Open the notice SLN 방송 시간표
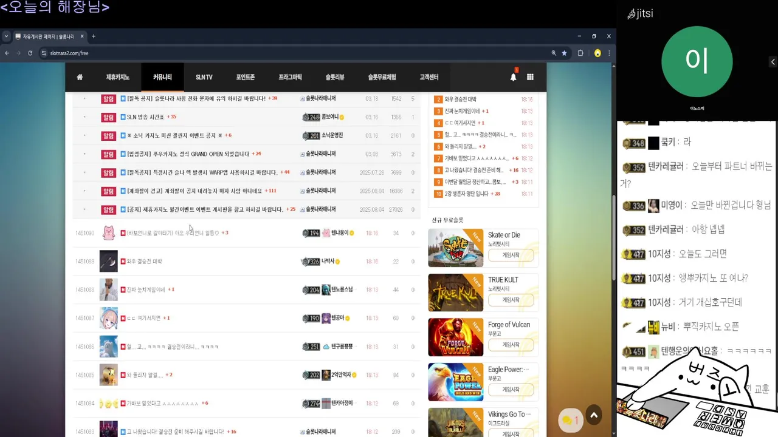 (x=145, y=117)
